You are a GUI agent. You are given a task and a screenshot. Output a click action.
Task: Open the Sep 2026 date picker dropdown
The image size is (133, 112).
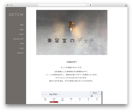(x=54, y=94)
